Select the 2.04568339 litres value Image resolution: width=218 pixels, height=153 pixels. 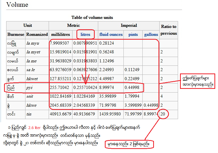click(x=84, y=105)
